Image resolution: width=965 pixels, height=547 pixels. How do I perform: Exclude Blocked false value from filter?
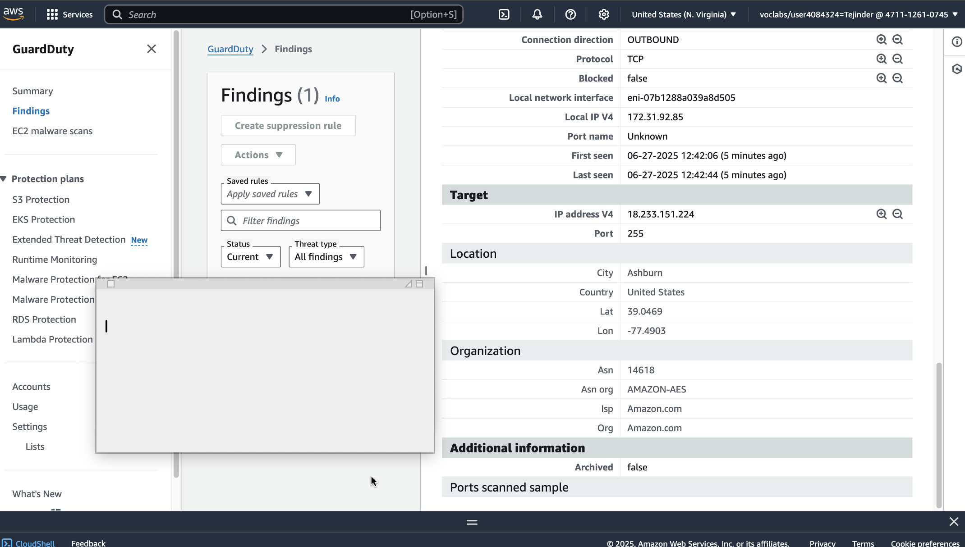tap(897, 78)
